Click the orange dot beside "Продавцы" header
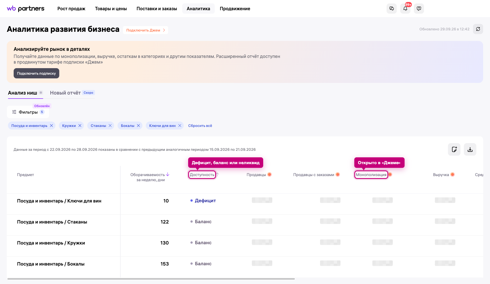This screenshot has height=284, width=490. (269, 174)
